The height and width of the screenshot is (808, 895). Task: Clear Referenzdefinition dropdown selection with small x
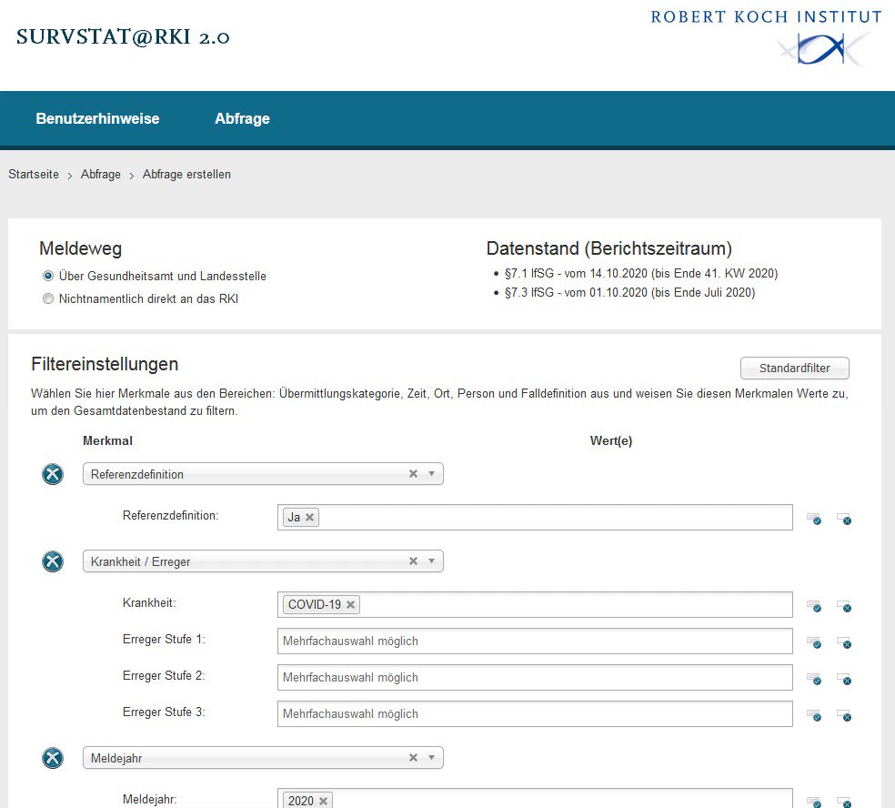click(x=413, y=474)
